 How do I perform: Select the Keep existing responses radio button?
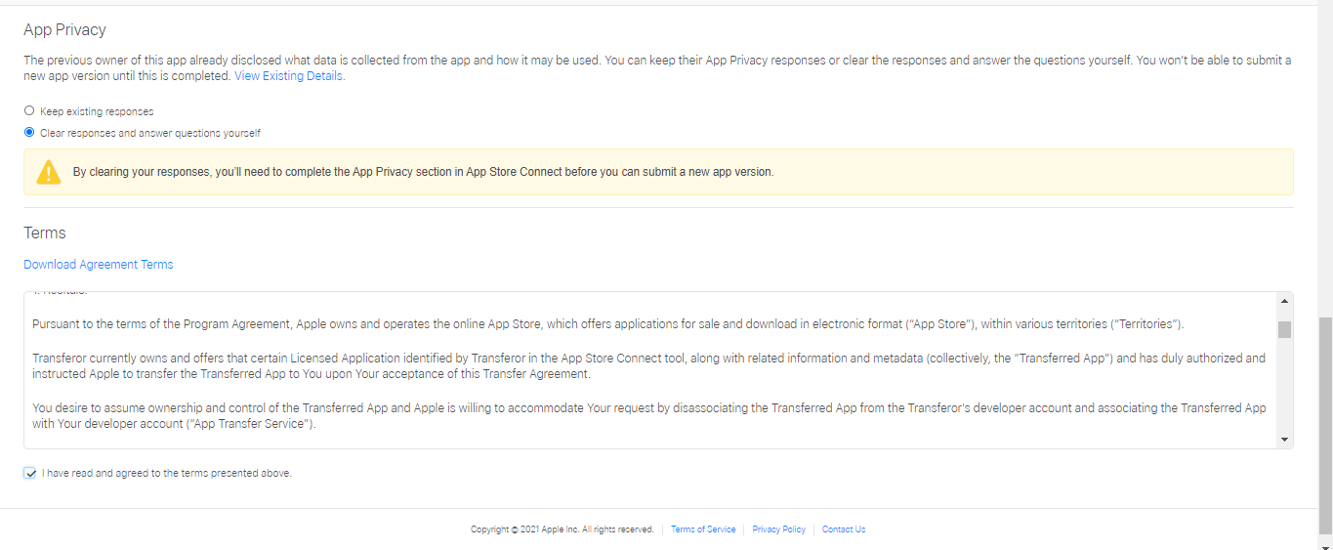[x=29, y=110]
